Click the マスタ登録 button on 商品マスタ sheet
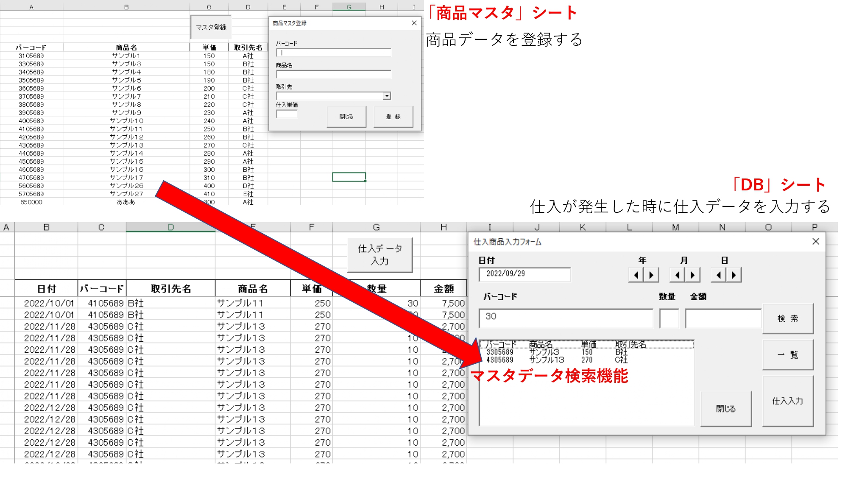Screen dimensions: 848x477 pos(212,26)
